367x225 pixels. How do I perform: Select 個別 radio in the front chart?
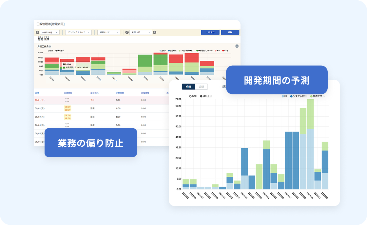coord(190,96)
